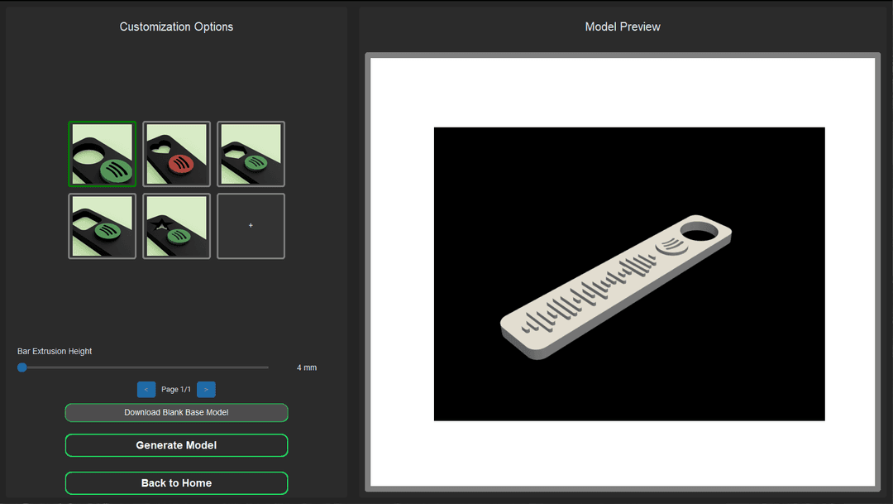
Task: Choose the heart cutout template with red logo
Action: (x=176, y=154)
